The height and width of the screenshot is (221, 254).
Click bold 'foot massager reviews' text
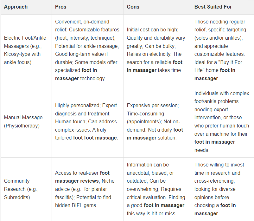[x=82, y=177]
